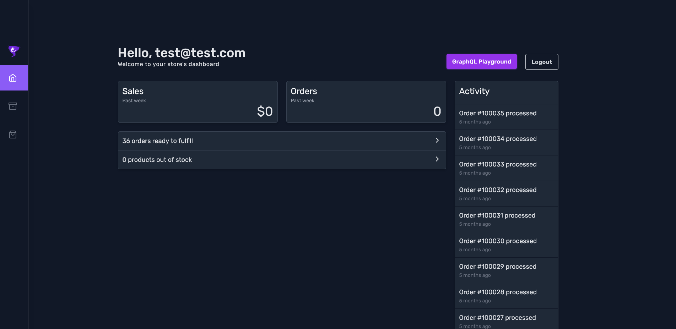Open Order #100029 processed activity entry
676x329 pixels.
point(506,270)
